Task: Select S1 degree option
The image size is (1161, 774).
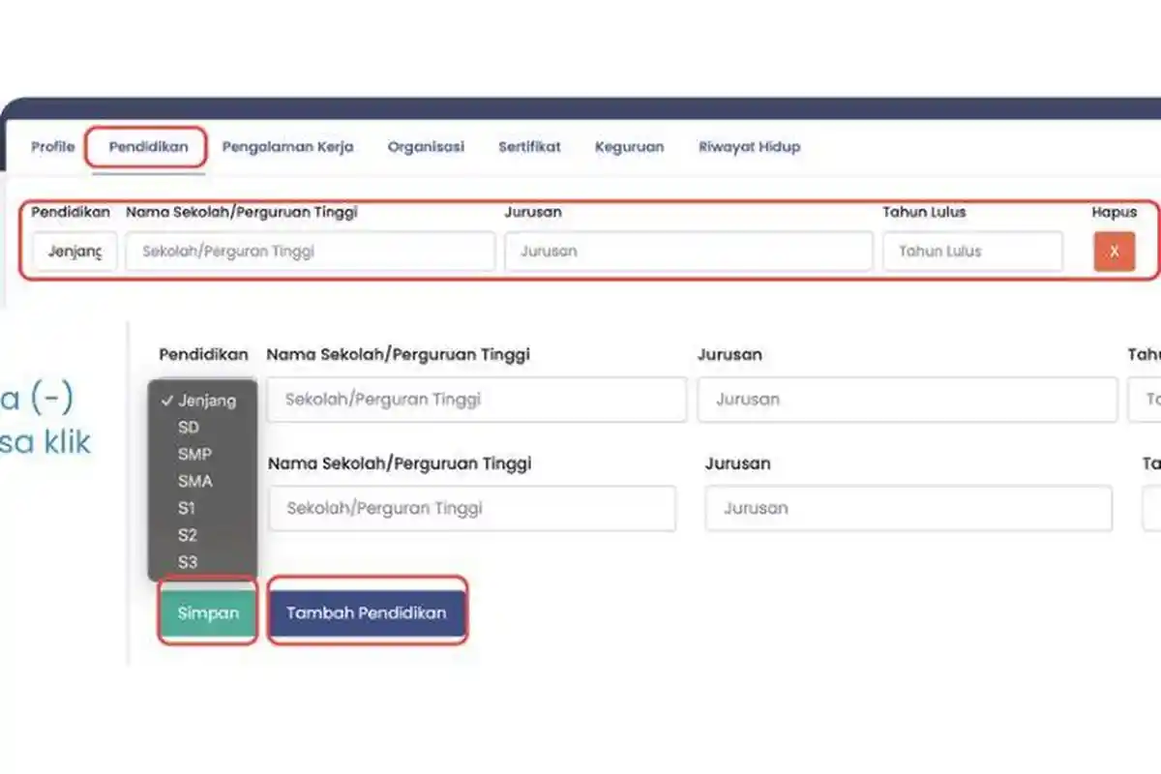Action: pyautogui.click(x=188, y=508)
